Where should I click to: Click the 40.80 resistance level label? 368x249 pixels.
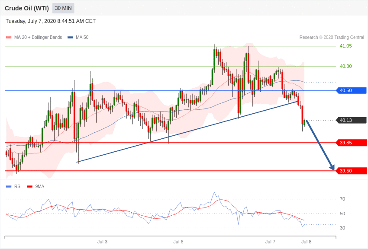pyautogui.click(x=346, y=66)
